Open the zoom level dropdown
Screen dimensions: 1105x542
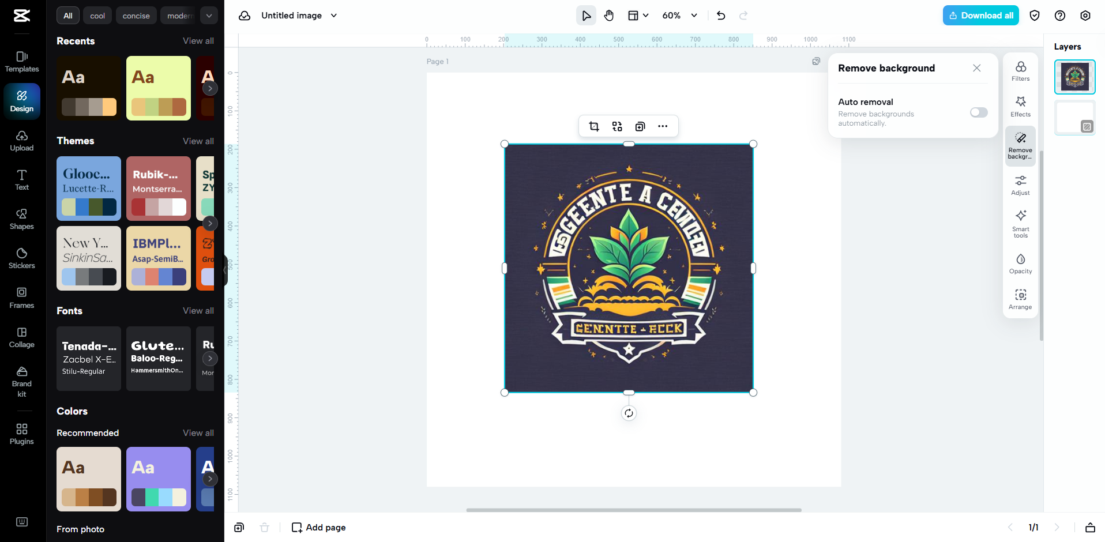point(679,16)
